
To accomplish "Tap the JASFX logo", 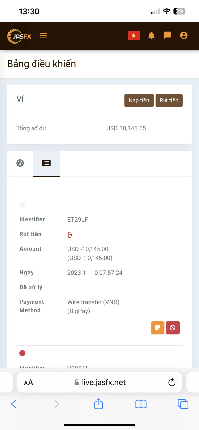I will [x=19, y=36].
